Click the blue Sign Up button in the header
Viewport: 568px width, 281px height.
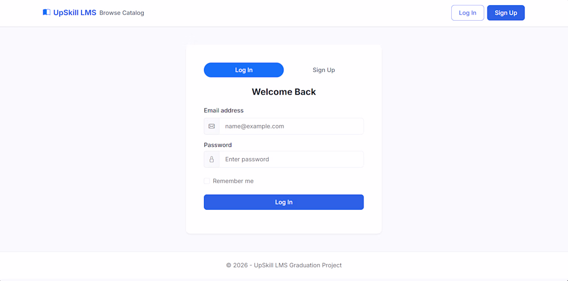(x=506, y=13)
